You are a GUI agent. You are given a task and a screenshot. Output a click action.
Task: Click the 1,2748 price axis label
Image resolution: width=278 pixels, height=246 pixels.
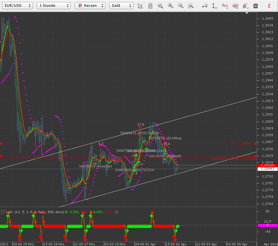click(267, 204)
